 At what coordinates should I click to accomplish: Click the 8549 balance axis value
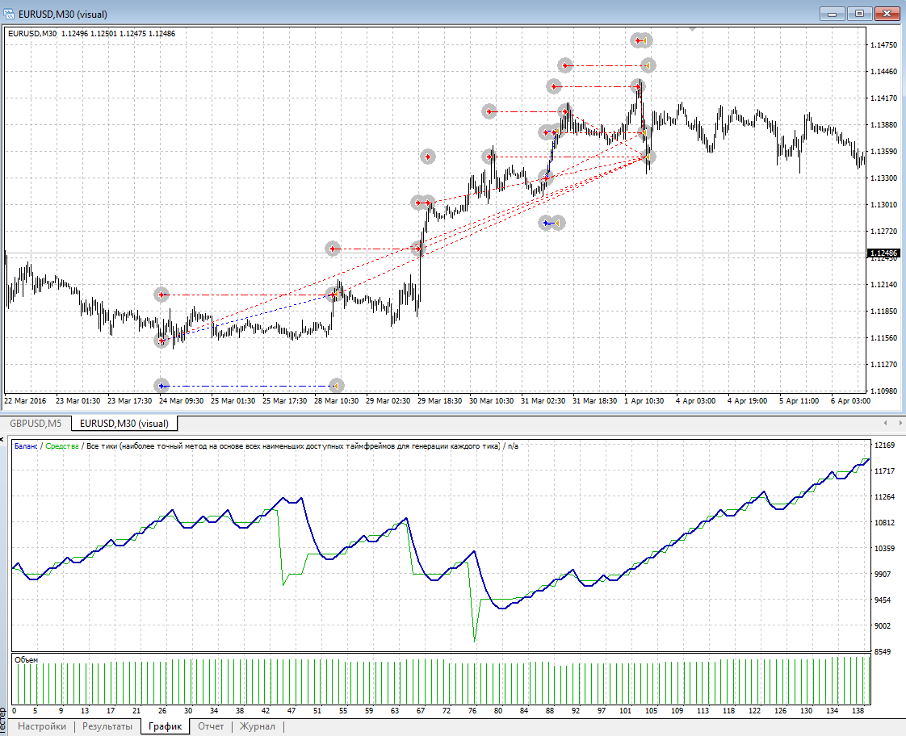tap(883, 651)
